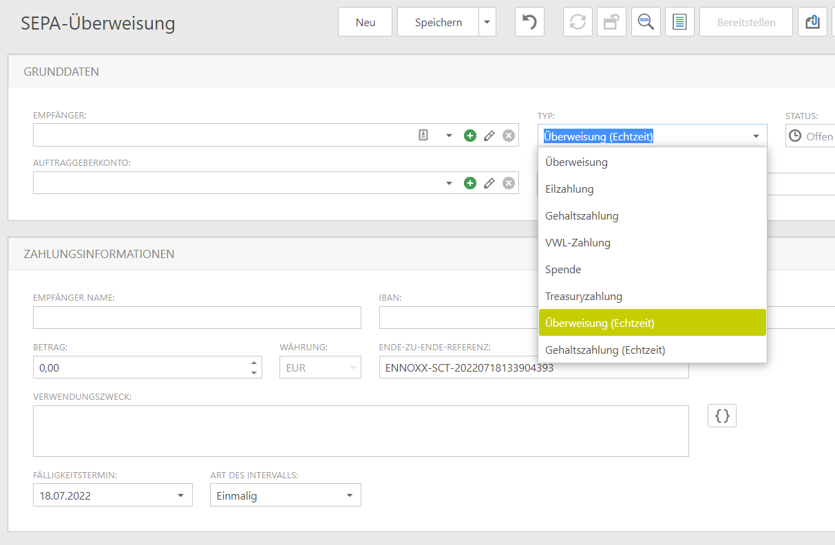Click the curly braces placeholder button
Viewport: 835px width, 545px height.
pos(722,416)
